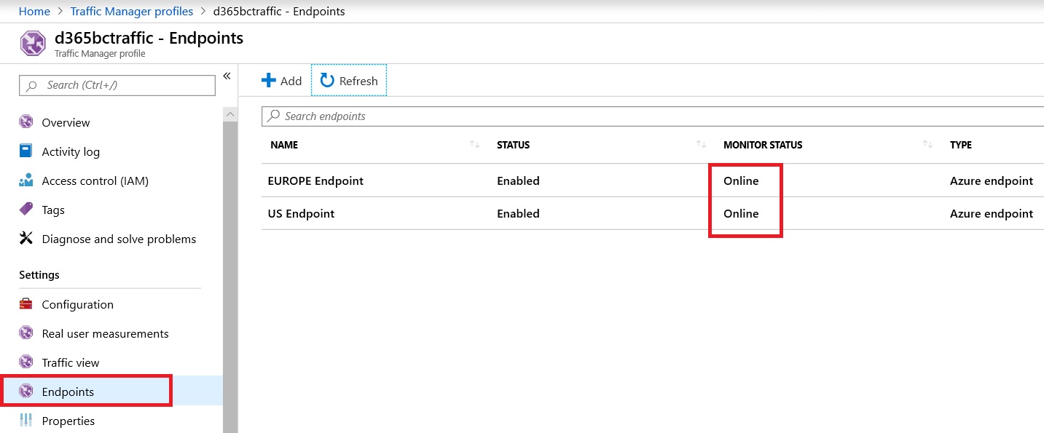
Task: Click the Traffic view icon
Action: click(26, 362)
